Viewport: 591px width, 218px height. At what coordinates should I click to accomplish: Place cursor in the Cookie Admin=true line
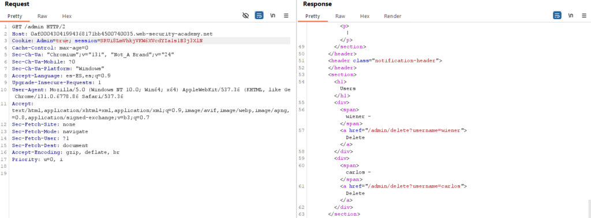(x=151, y=41)
